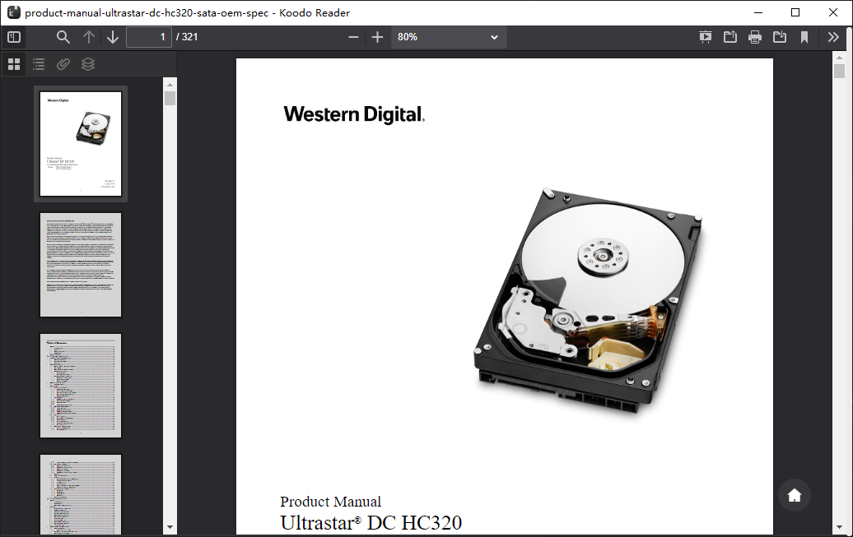Click the page number input field
853x537 pixels.
(148, 37)
